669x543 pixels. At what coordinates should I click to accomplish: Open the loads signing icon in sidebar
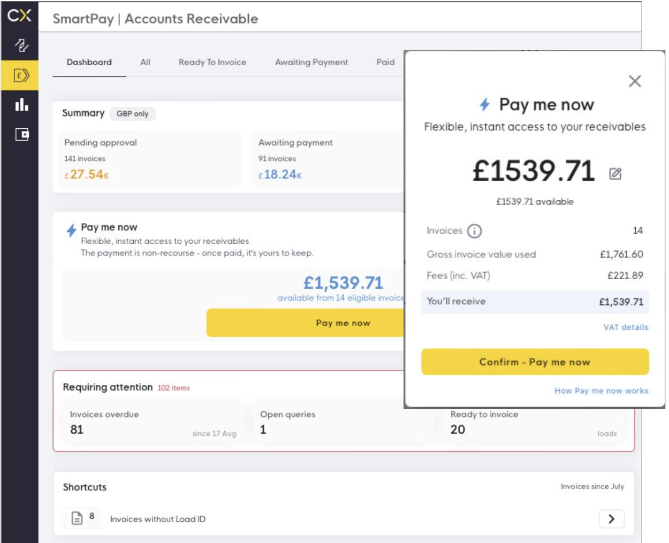coord(21,45)
